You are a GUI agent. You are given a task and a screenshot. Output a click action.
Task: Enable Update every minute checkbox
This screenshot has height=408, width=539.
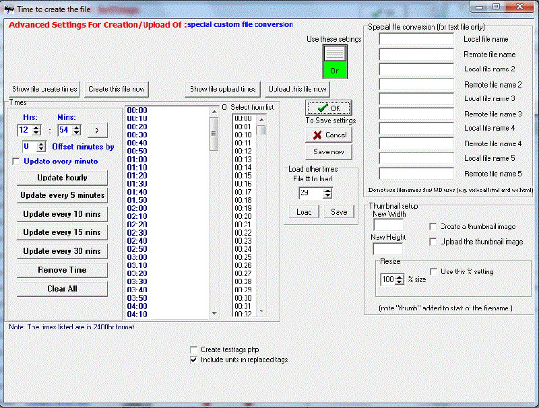pyautogui.click(x=15, y=162)
